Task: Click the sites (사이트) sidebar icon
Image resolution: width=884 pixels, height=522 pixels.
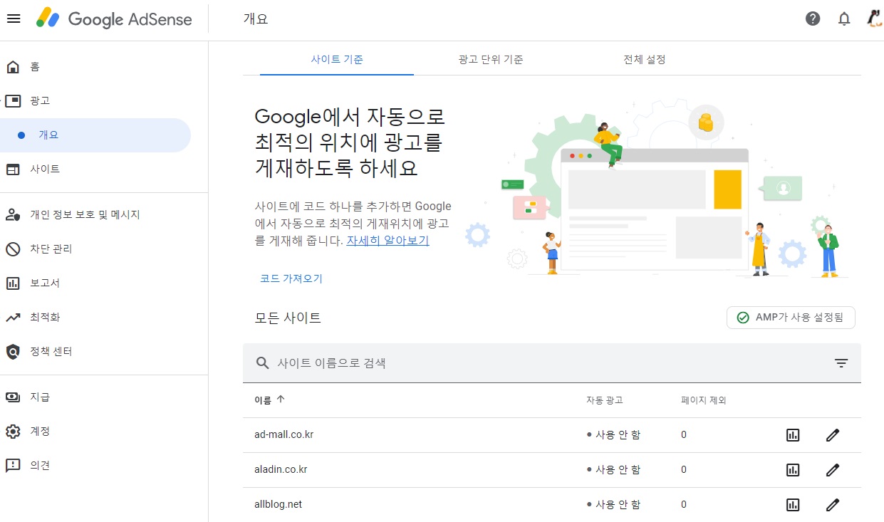Action: click(13, 169)
